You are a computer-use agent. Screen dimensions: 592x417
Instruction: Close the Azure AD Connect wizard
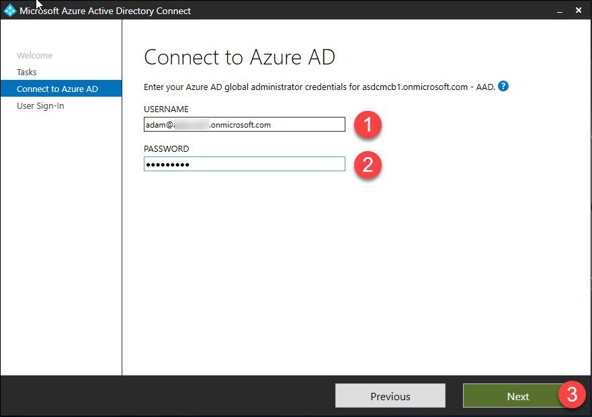click(x=579, y=11)
